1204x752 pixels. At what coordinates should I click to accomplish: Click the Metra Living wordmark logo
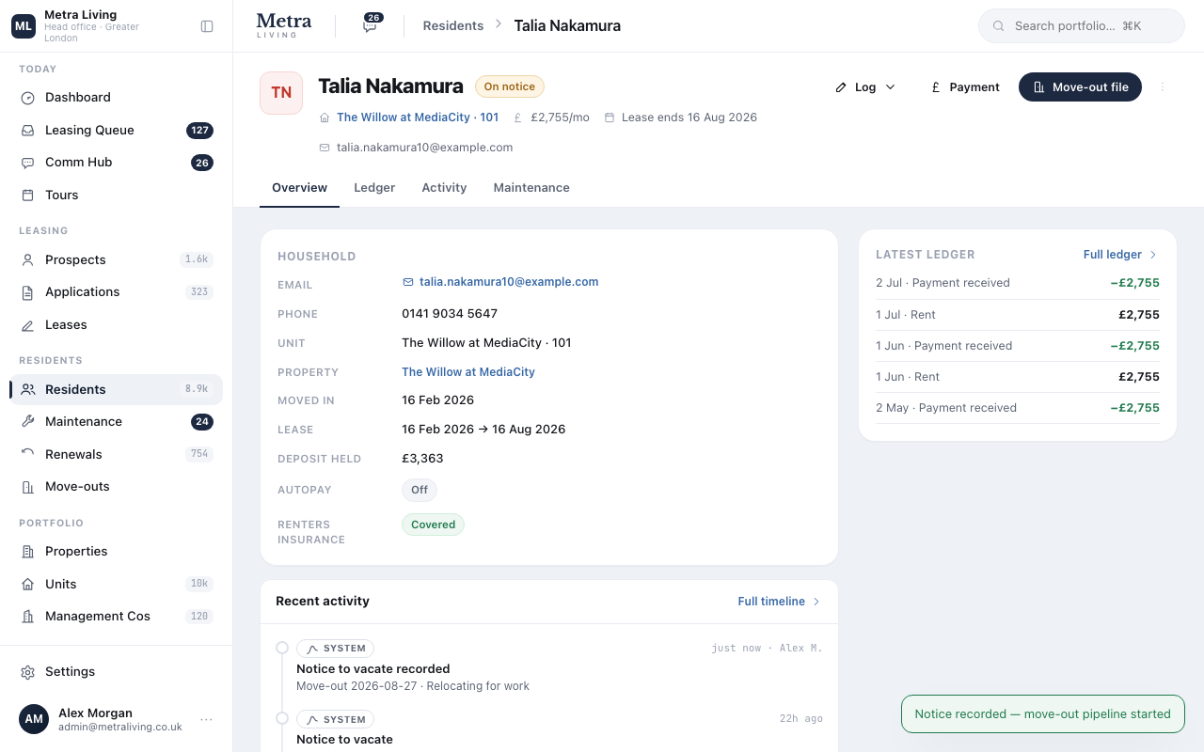click(x=283, y=25)
